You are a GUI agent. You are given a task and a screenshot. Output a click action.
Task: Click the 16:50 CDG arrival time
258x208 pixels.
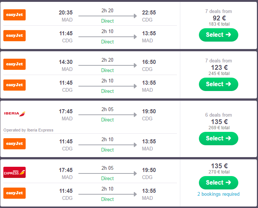tap(149, 62)
